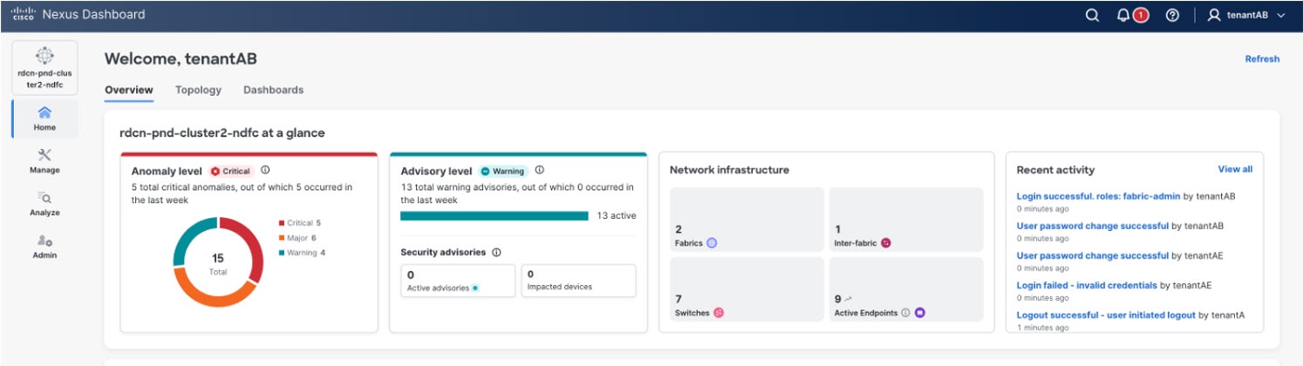Image resolution: width=1303 pixels, height=366 pixels.
Task: Click the Fabrics icon in Network infrastructure
Action: click(x=711, y=243)
